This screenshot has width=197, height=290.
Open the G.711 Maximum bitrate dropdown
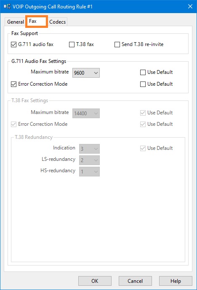coord(86,73)
